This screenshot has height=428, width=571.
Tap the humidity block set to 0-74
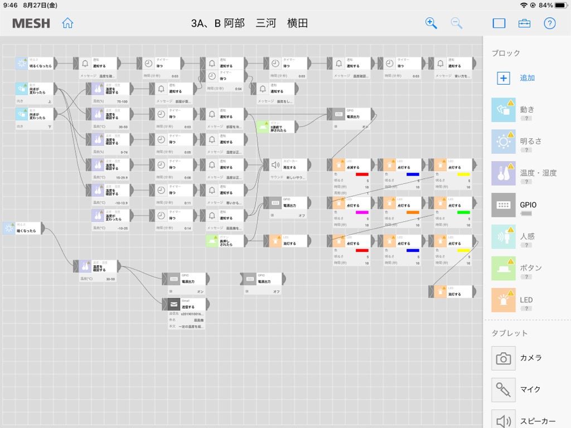(110, 139)
